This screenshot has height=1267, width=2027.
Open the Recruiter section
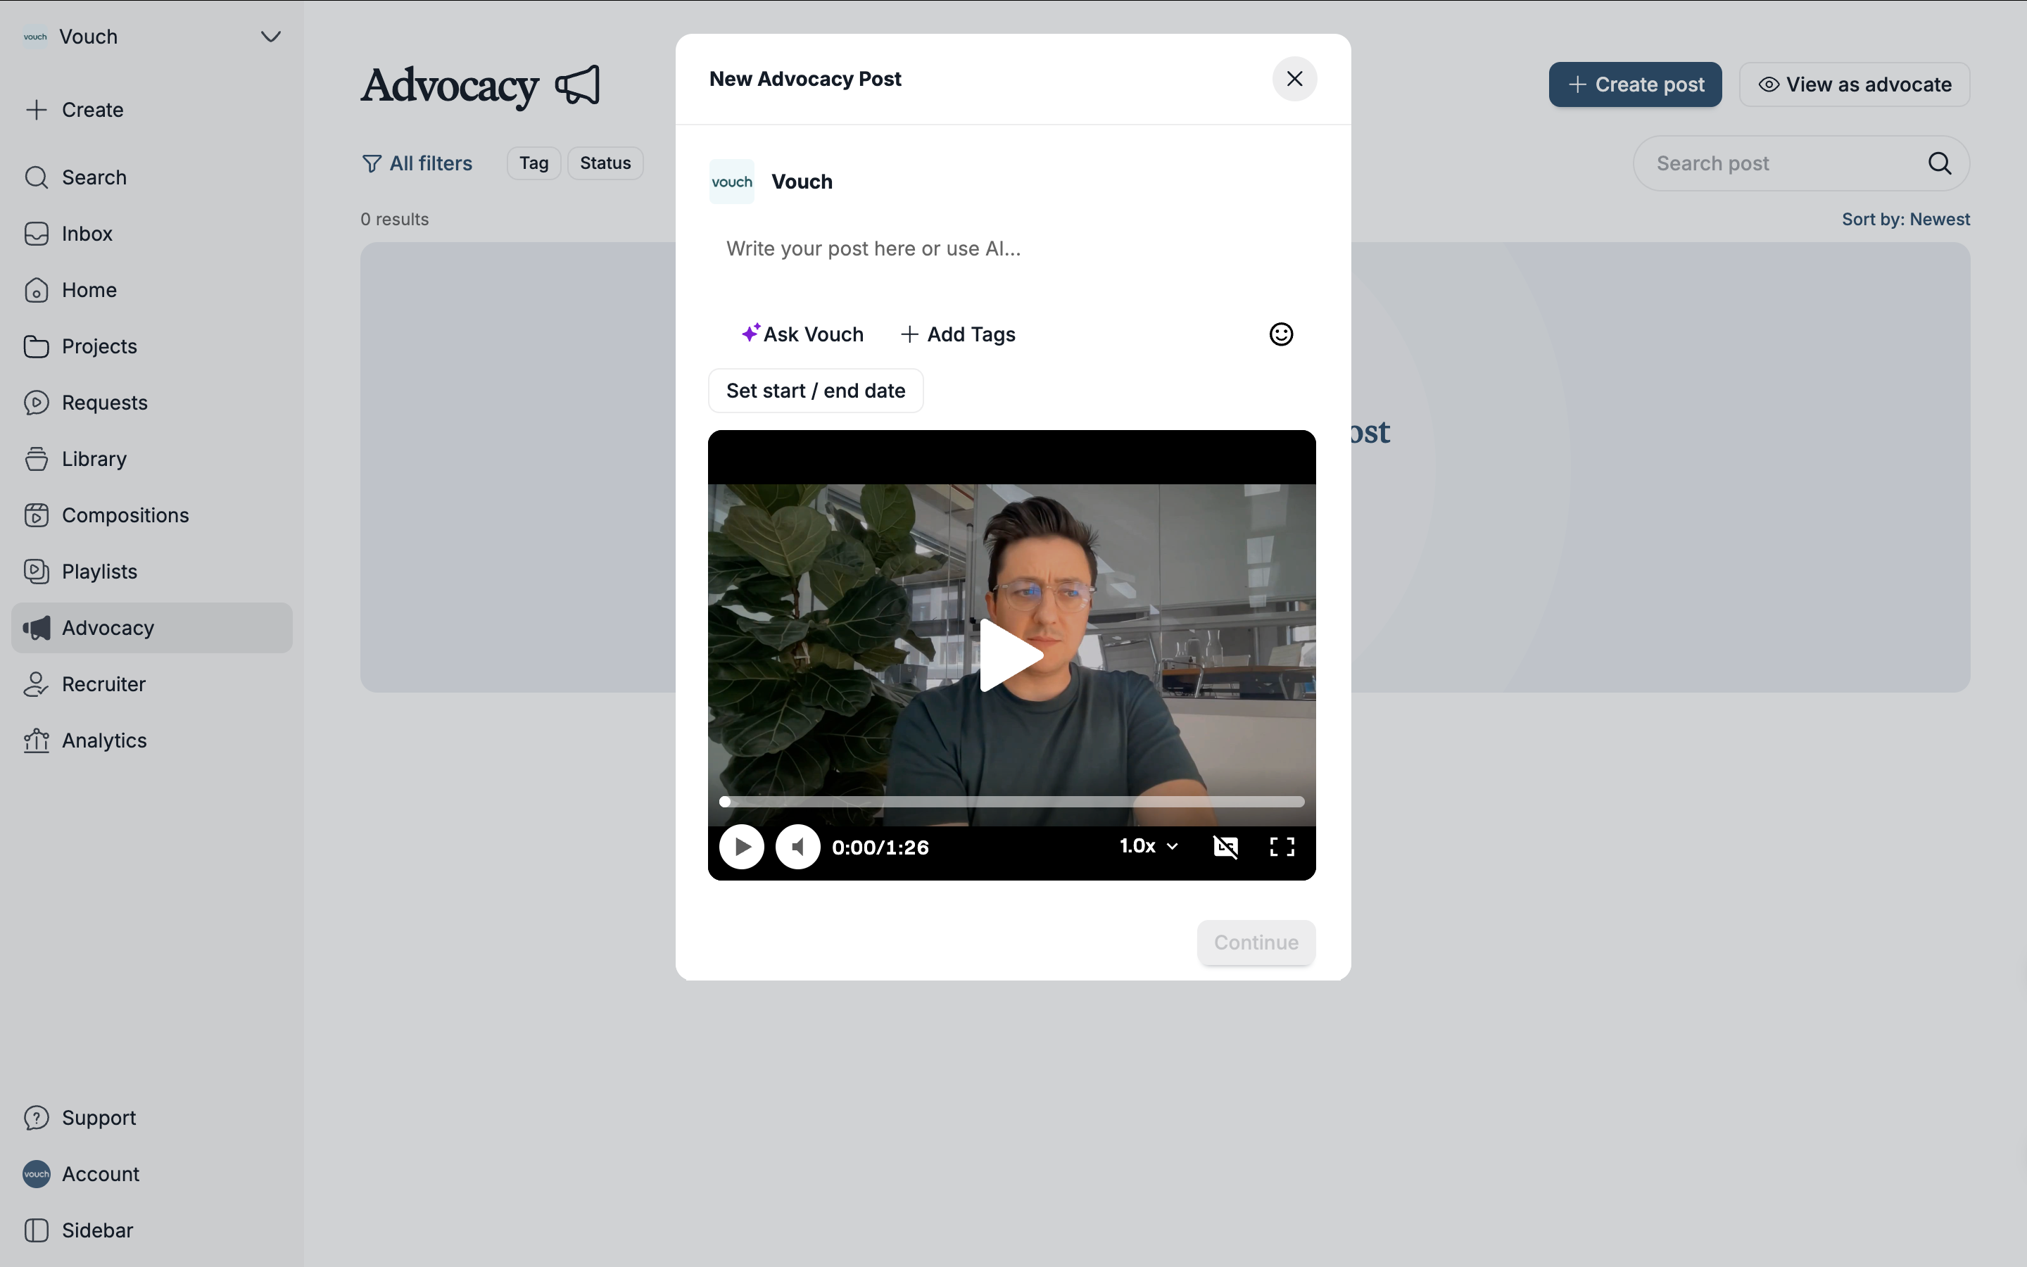coord(103,683)
